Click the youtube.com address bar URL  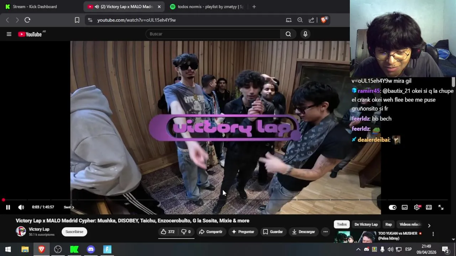pos(136,20)
